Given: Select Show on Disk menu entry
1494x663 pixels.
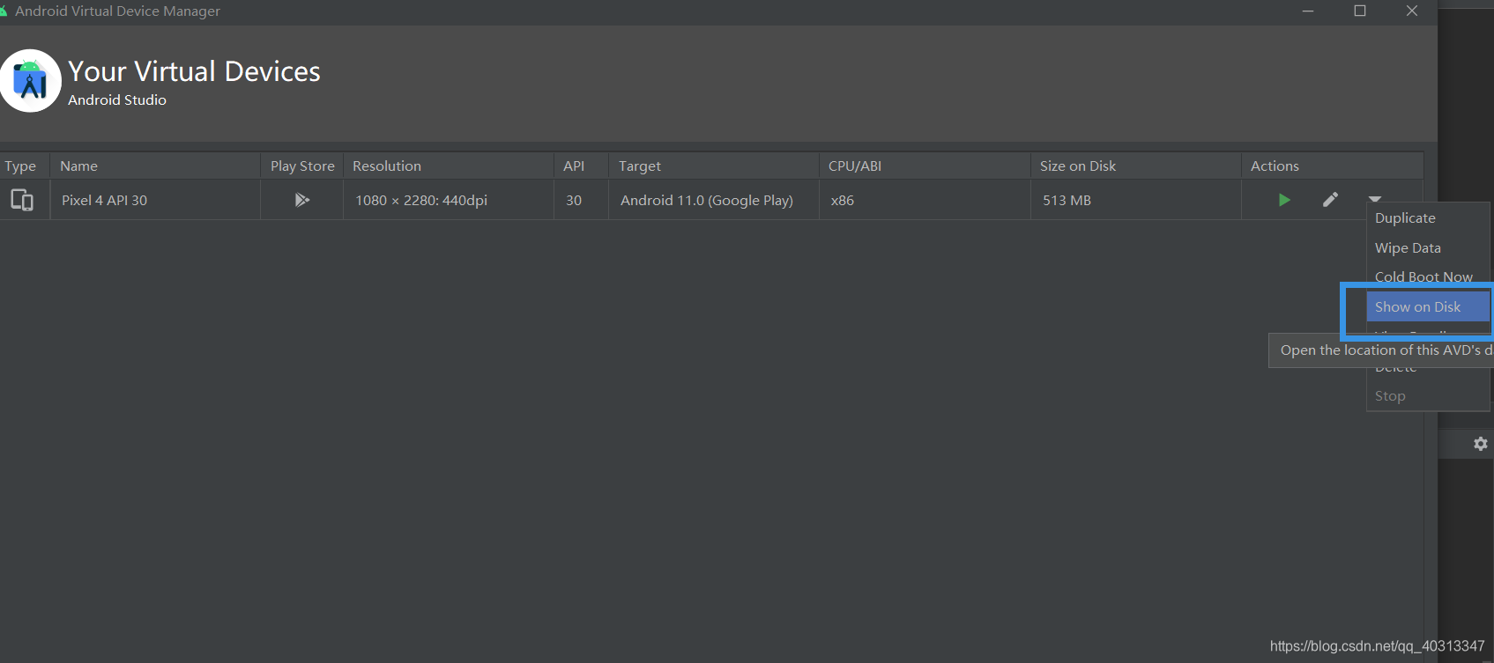Looking at the screenshot, I should point(1428,306).
